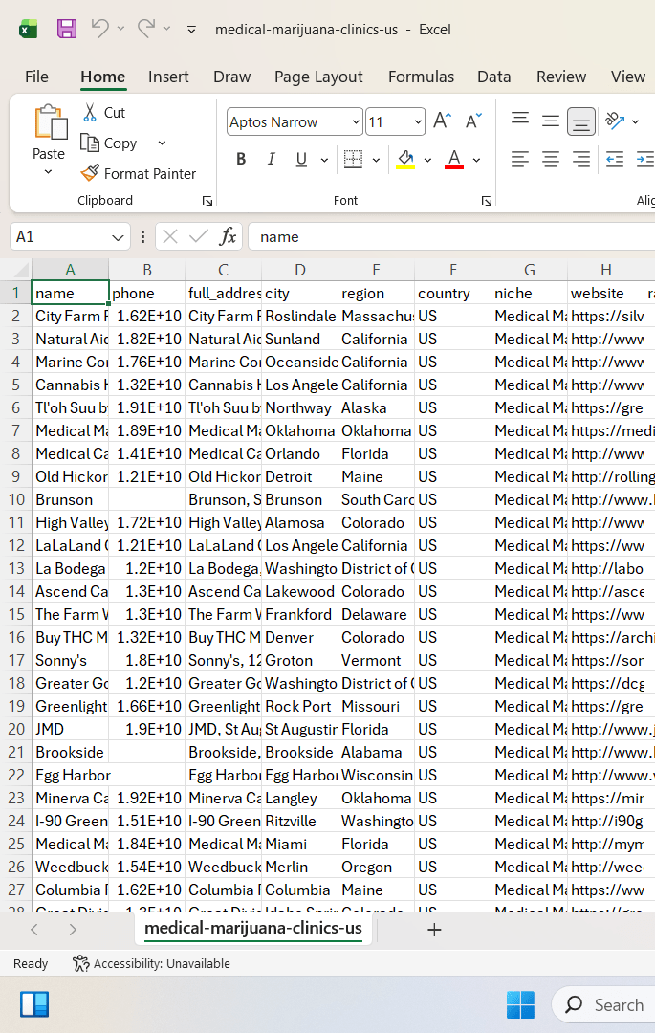
Task: Select row 10 header
Action: (16, 499)
